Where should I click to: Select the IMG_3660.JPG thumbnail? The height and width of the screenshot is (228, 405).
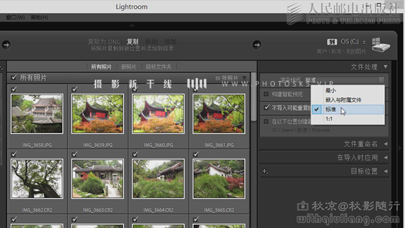(x=159, y=114)
